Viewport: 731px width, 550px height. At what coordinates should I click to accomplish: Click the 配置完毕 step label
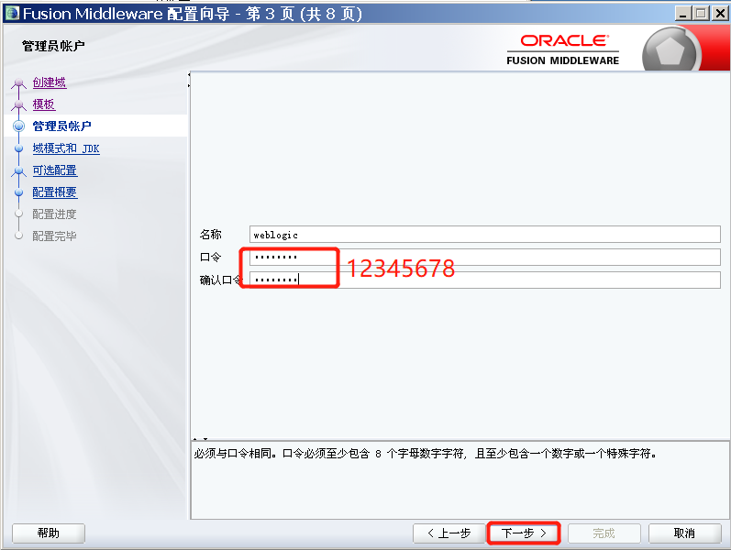click(x=54, y=236)
